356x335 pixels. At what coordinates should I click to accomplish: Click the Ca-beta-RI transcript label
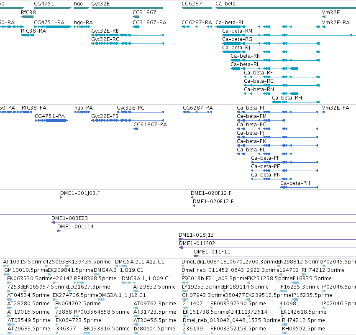click(x=229, y=23)
